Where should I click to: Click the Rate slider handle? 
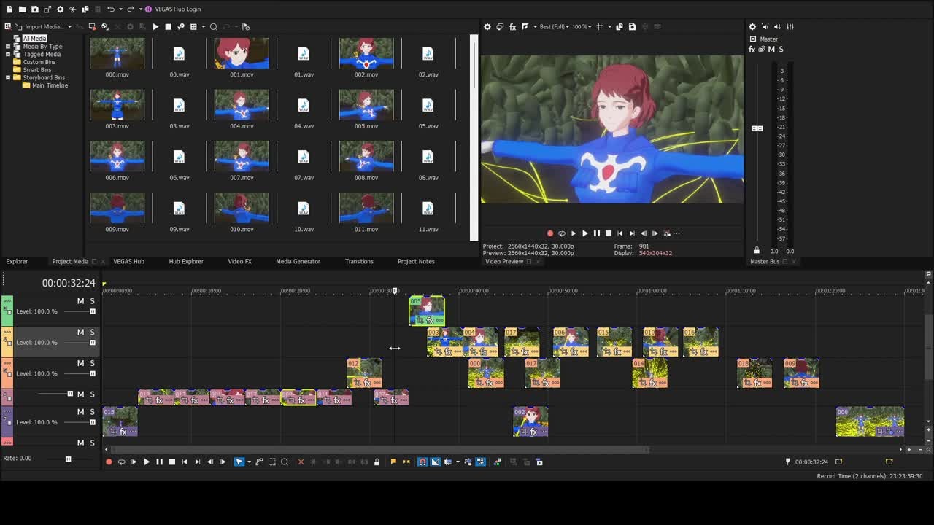click(68, 459)
